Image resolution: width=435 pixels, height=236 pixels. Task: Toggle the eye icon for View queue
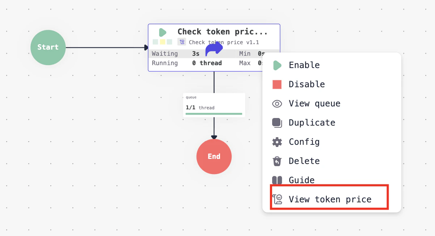[277, 104]
